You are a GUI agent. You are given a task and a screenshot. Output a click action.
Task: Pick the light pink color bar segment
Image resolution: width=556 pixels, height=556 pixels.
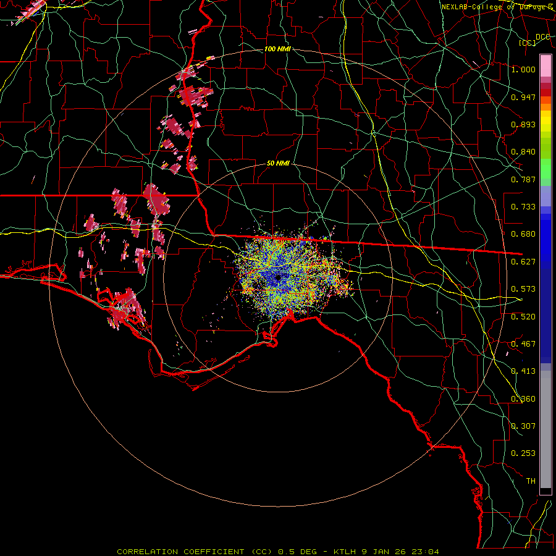coord(545,65)
